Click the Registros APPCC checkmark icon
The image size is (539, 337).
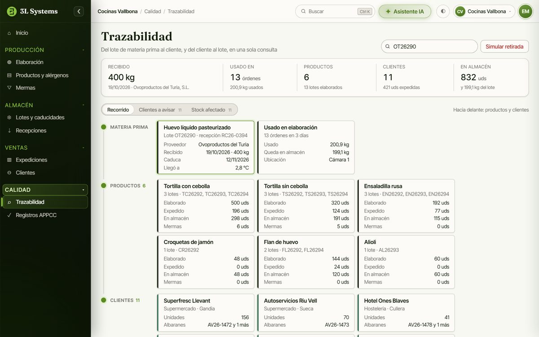tap(9, 215)
